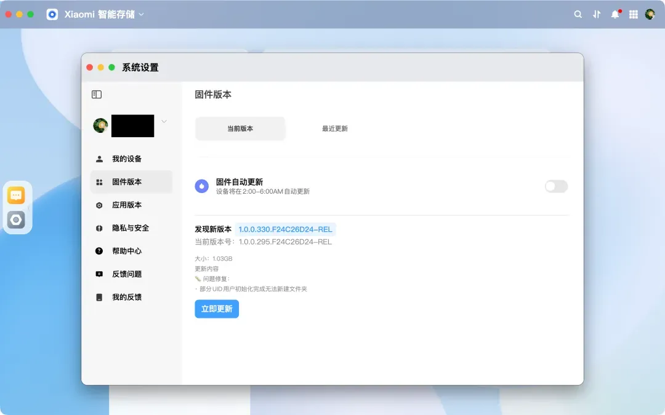The width and height of the screenshot is (665, 415).
Task: Click 立即更新 button
Action: (x=217, y=309)
